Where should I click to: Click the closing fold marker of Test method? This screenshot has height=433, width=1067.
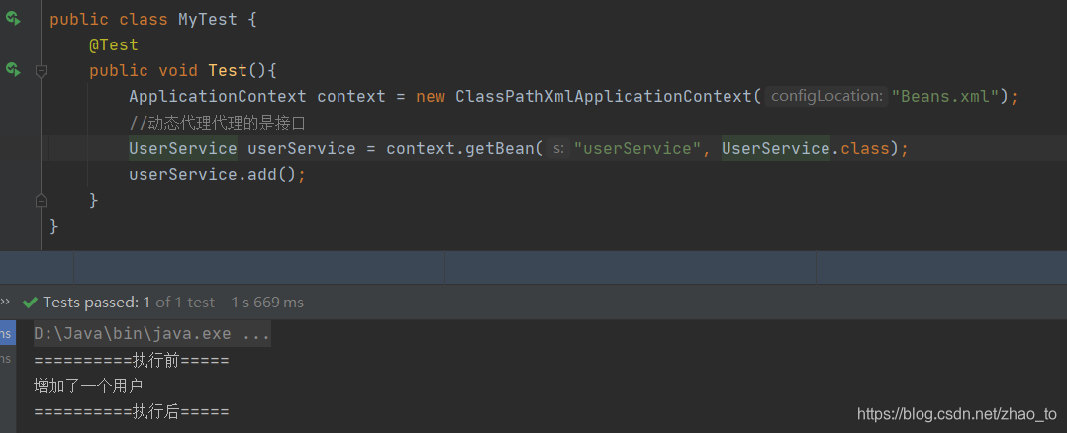tap(41, 200)
